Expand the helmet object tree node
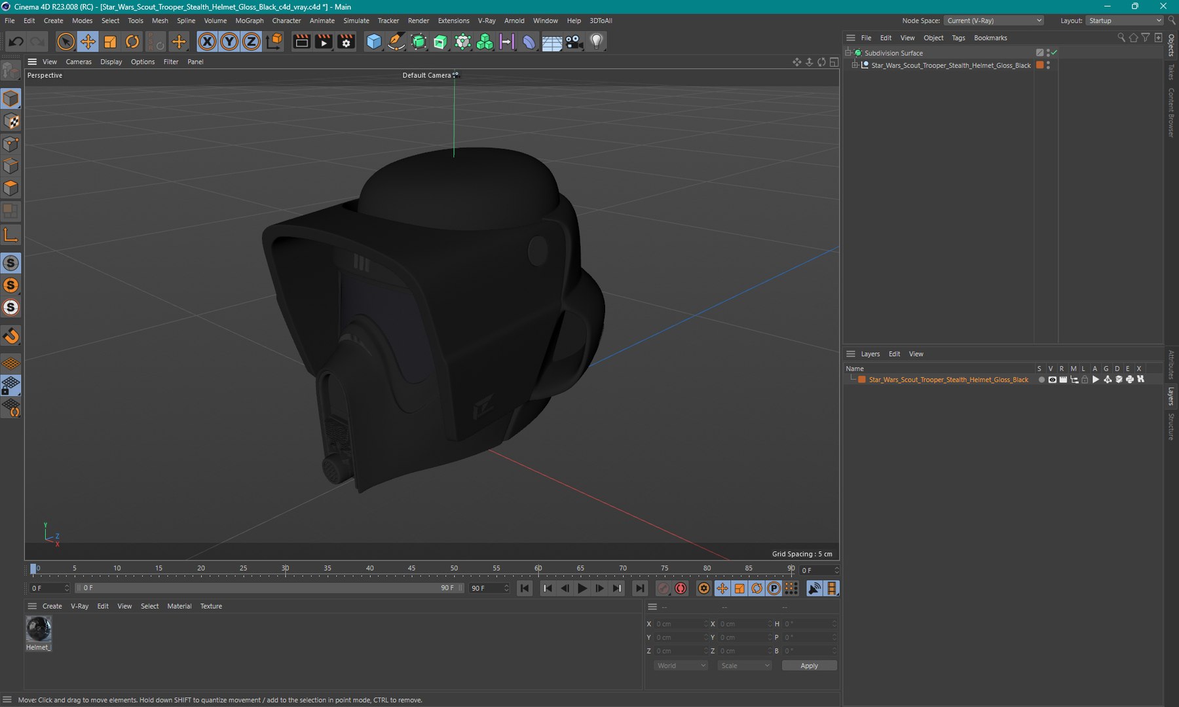Image resolution: width=1179 pixels, height=707 pixels. pos(855,65)
